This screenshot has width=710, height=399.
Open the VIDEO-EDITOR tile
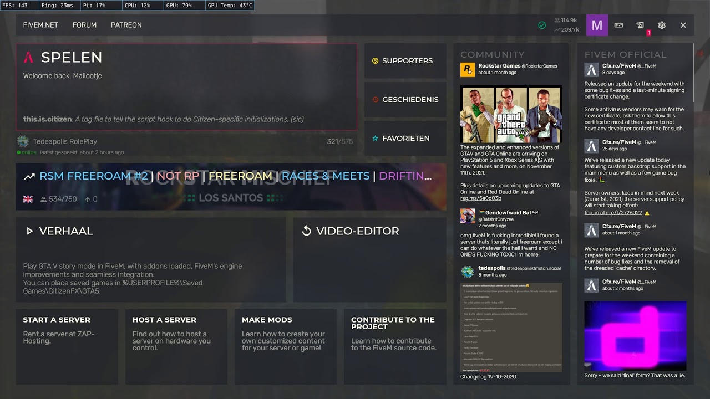tap(369, 259)
